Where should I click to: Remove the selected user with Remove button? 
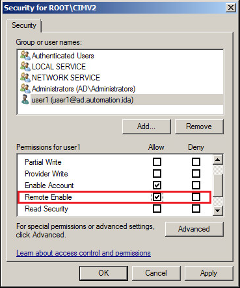[x=199, y=126]
